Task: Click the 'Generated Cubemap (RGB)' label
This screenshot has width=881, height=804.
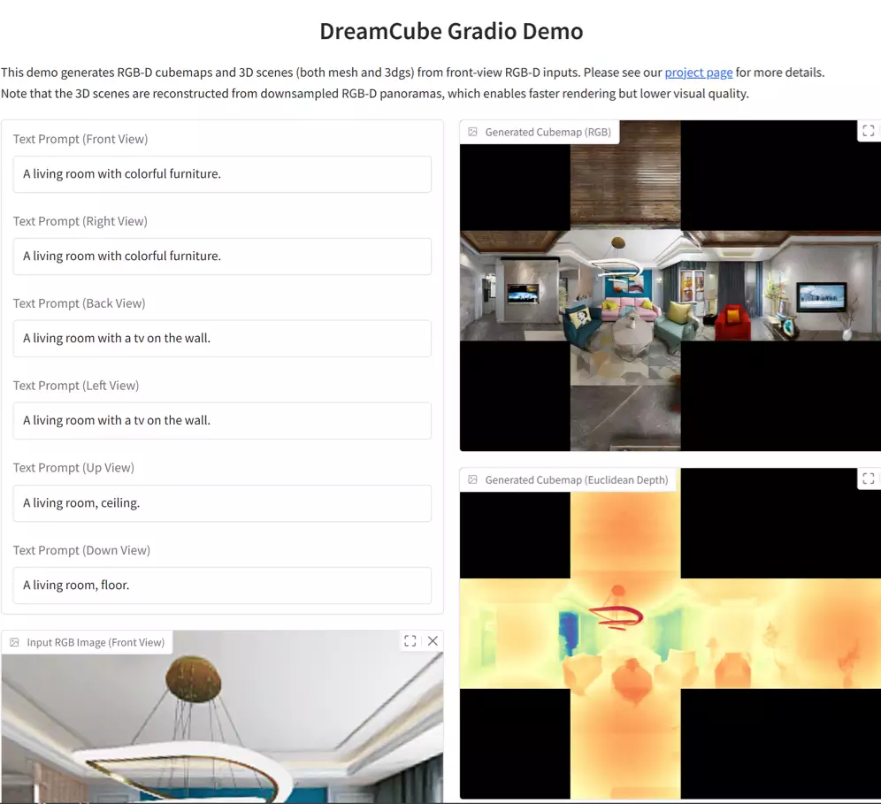Action: click(548, 132)
